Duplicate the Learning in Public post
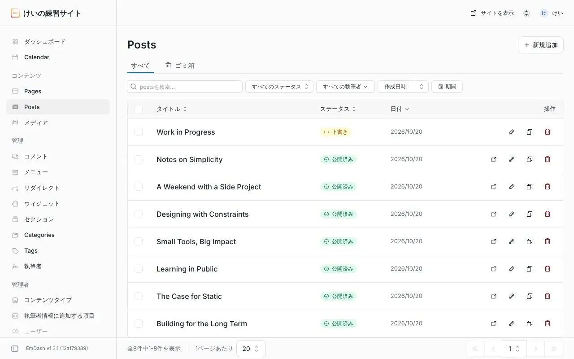 (x=530, y=269)
